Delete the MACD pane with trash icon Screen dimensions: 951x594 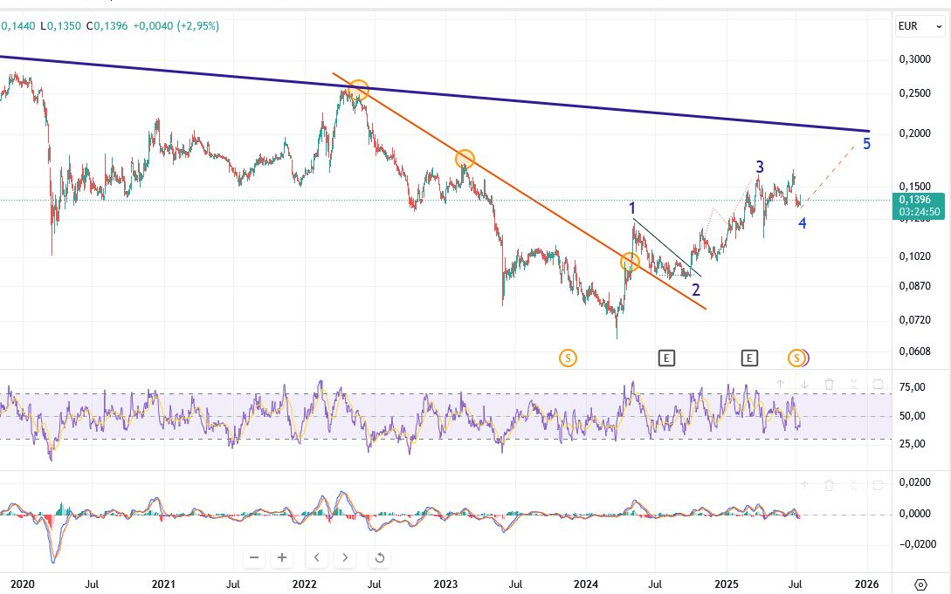tap(829, 485)
